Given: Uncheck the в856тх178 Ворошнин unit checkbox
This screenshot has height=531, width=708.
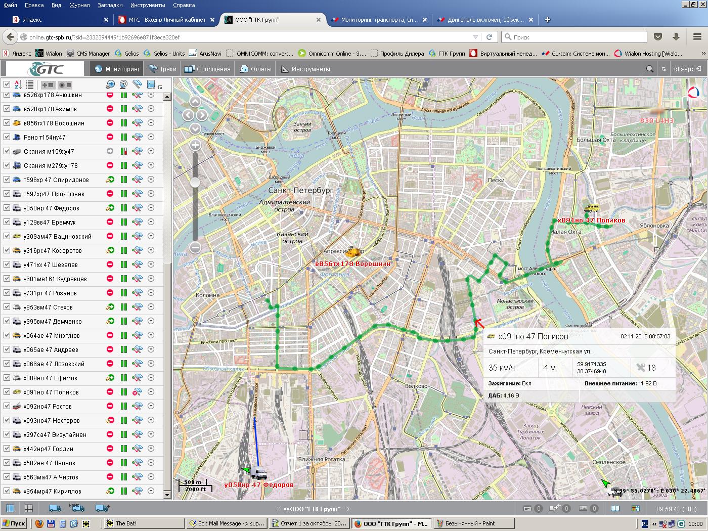Looking at the screenshot, I should tap(7, 123).
